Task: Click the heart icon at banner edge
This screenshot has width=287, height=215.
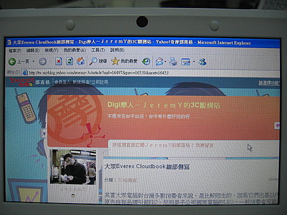Action: point(277,126)
